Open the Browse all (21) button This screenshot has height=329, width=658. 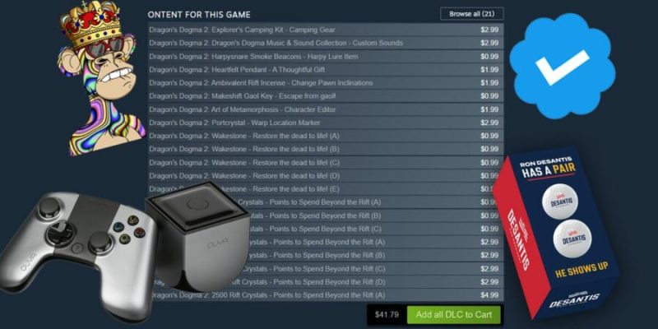click(x=471, y=14)
